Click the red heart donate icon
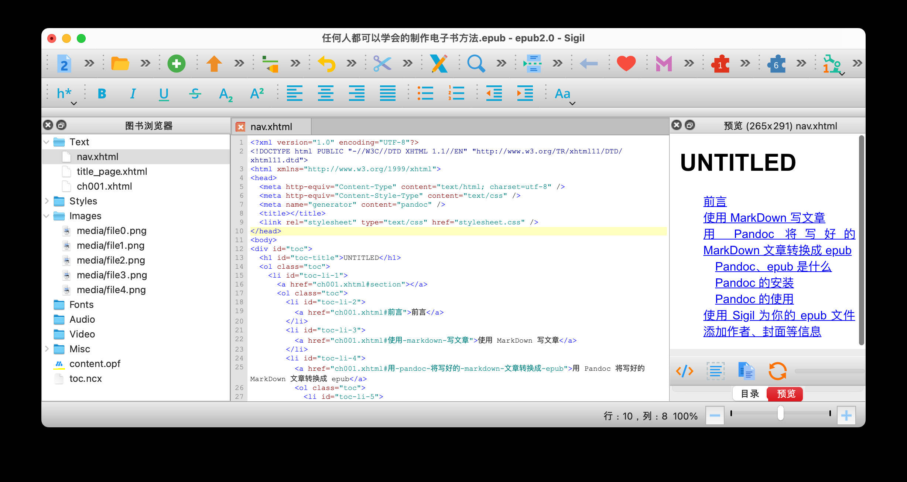Image resolution: width=907 pixels, height=482 pixels. click(626, 64)
